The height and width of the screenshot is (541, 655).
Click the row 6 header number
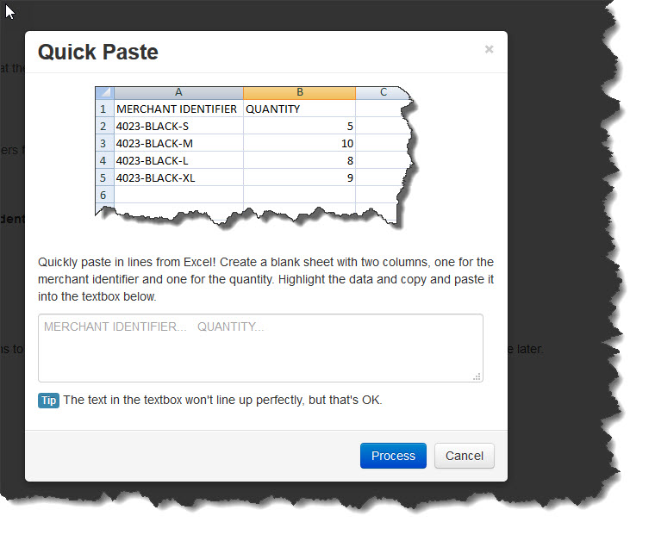click(103, 196)
